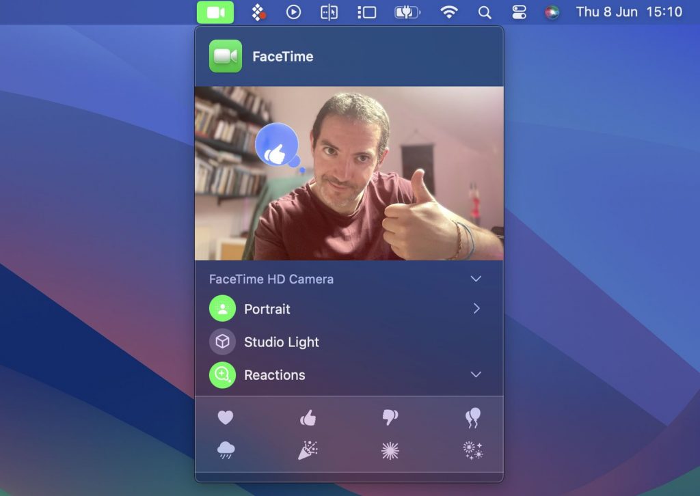Trigger the hearts reaction
This screenshot has width=700, height=496.
point(226,417)
